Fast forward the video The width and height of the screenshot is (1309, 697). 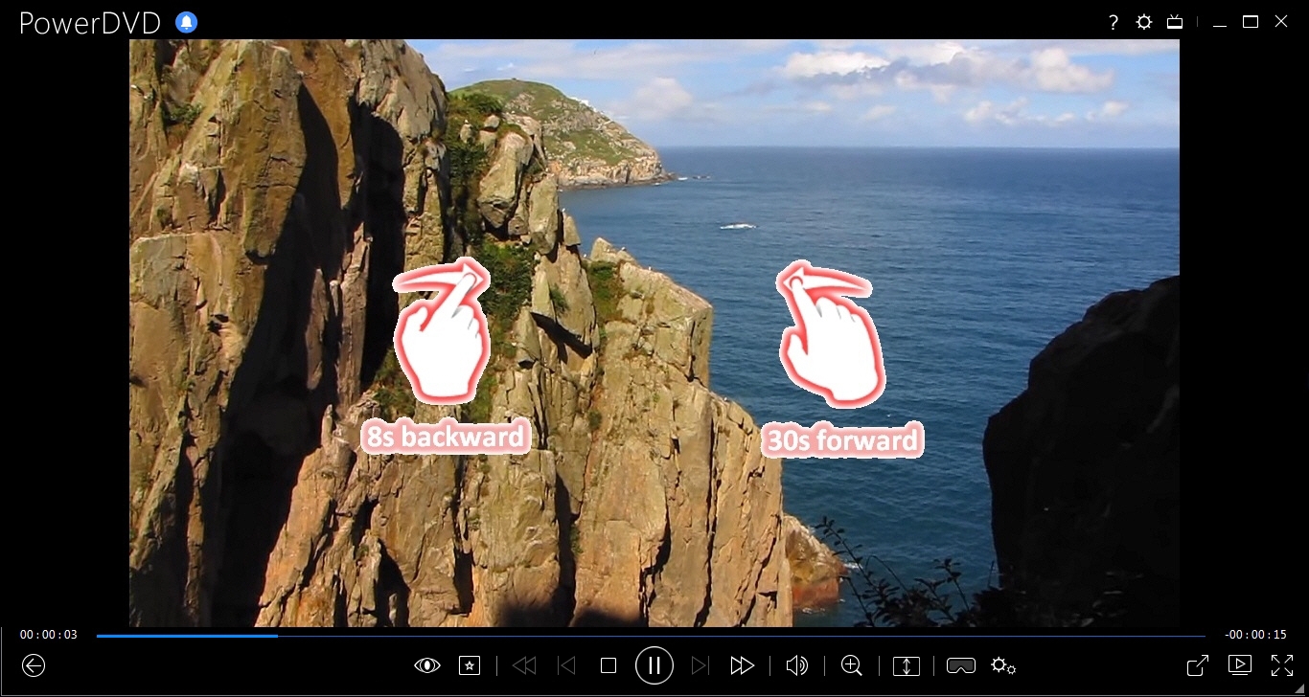point(742,665)
